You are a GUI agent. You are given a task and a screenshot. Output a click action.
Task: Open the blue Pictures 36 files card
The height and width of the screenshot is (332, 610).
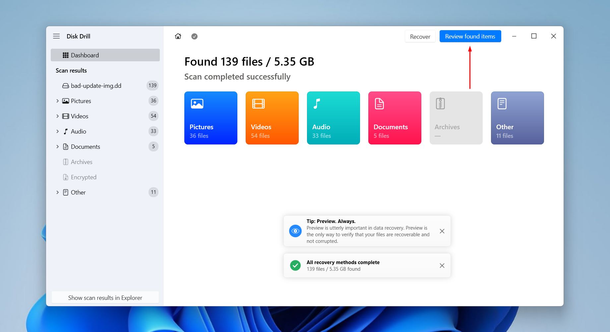tap(211, 118)
